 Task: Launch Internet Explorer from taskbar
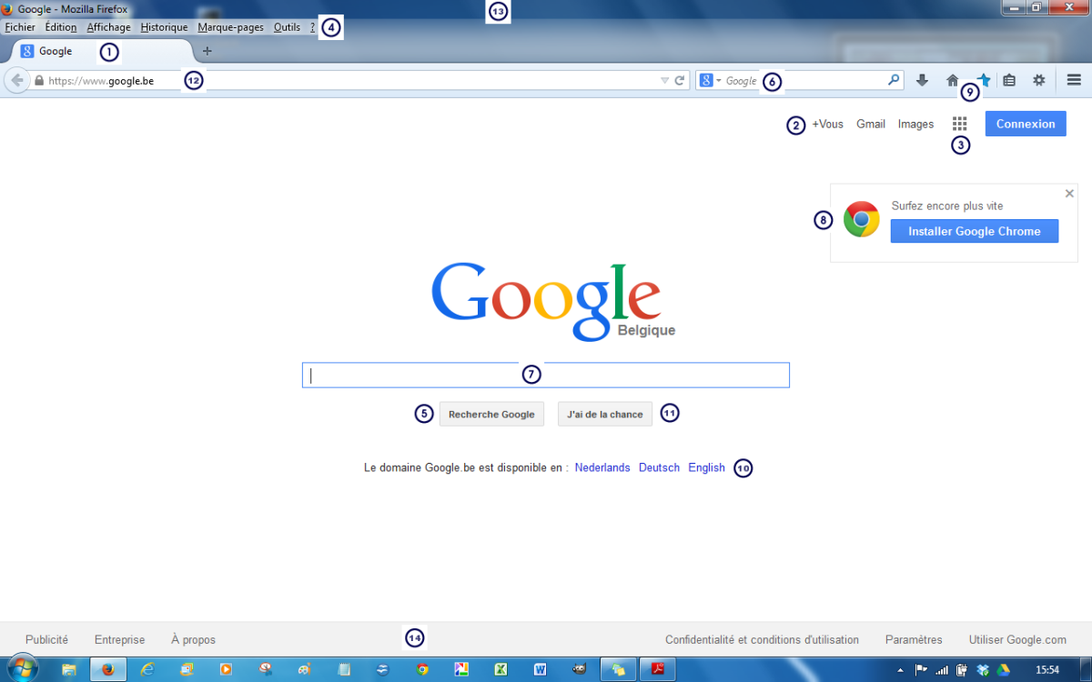147,669
